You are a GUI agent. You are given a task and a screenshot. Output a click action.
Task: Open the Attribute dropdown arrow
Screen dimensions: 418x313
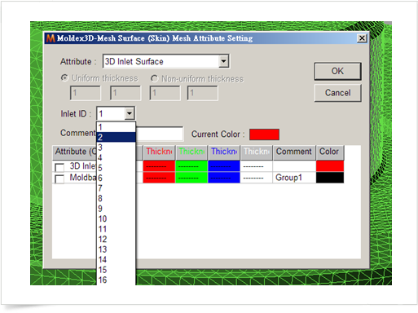tap(223, 61)
